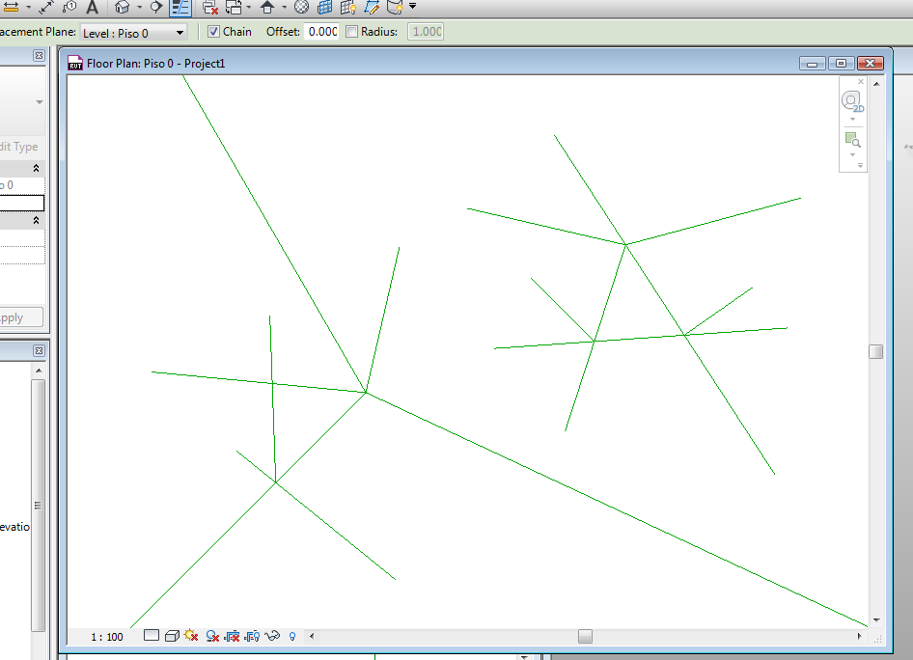Open the type selector dropdown arrow in Properties
The image size is (913, 660).
[39, 102]
